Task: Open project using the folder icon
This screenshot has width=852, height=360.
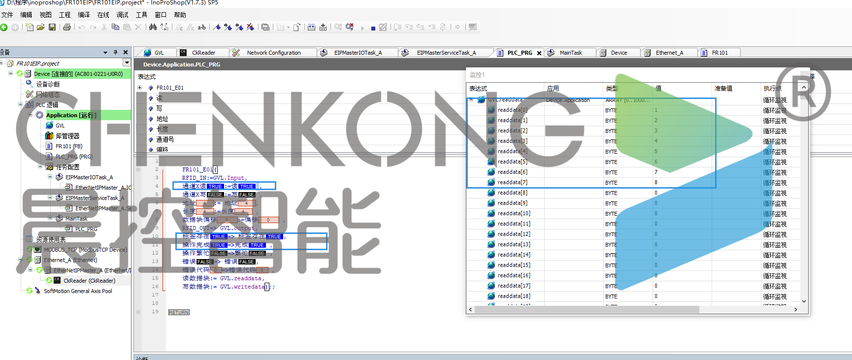Action: click(41, 27)
